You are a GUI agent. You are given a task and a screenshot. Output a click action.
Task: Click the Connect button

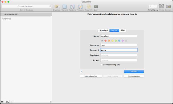point(134,72)
